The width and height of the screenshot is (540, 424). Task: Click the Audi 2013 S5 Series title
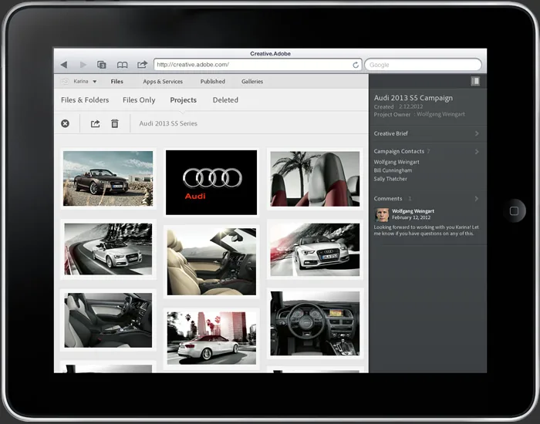pyautogui.click(x=168, y=123)
